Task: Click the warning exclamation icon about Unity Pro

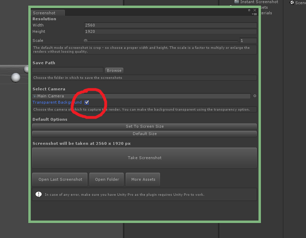Action: coord(38,194)
